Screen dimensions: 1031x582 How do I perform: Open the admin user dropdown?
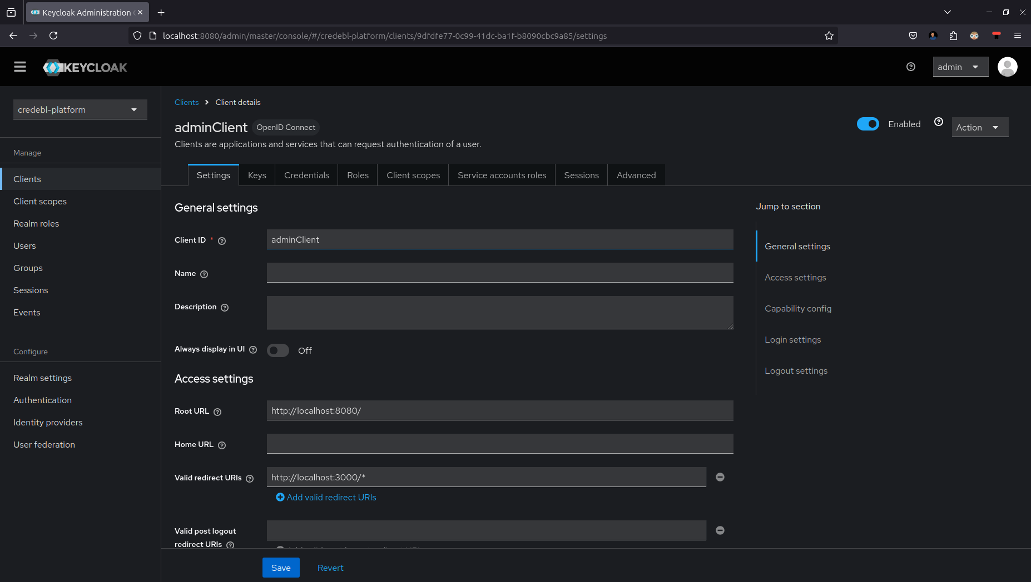point(960,67)
